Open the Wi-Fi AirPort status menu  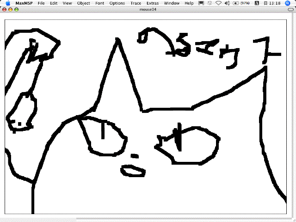point(218,3)
